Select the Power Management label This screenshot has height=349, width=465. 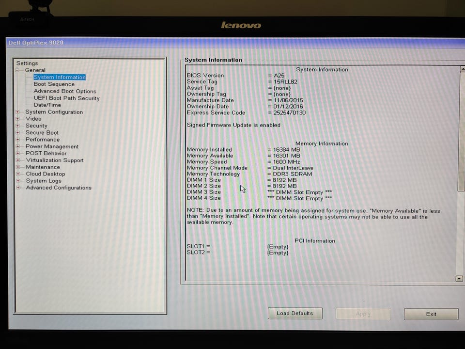pyautogui.click(x=52, y=146)
